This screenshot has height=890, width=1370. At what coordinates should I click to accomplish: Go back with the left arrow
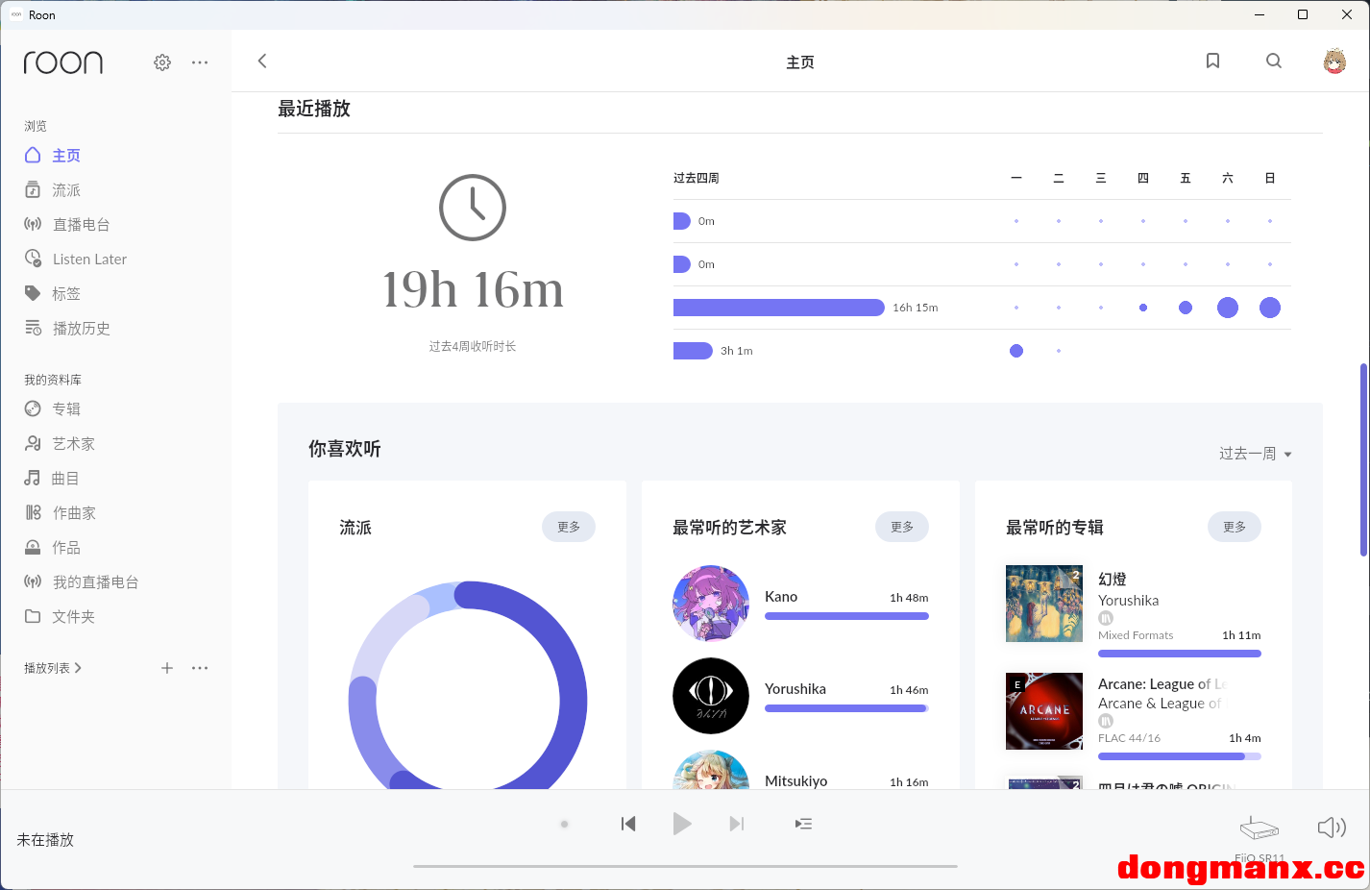(262, 62)
